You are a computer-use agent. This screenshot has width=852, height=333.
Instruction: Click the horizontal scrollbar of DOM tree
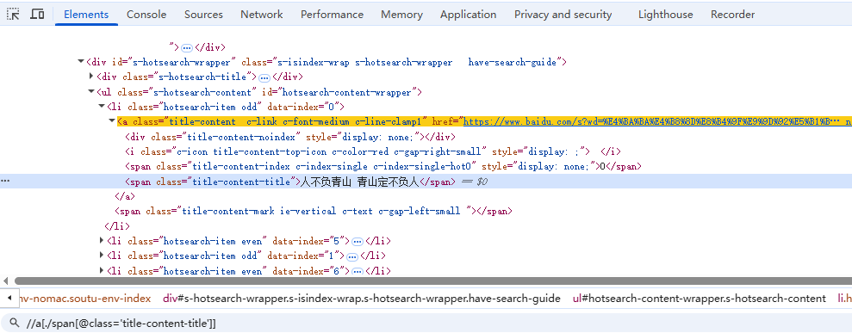433,281
